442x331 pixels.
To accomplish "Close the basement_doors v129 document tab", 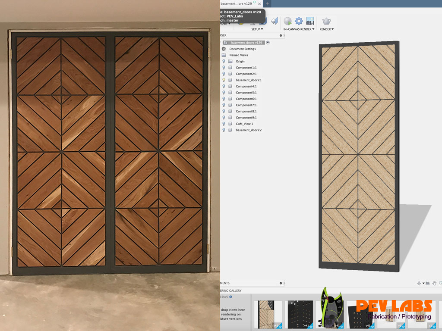I will point(259,3).
